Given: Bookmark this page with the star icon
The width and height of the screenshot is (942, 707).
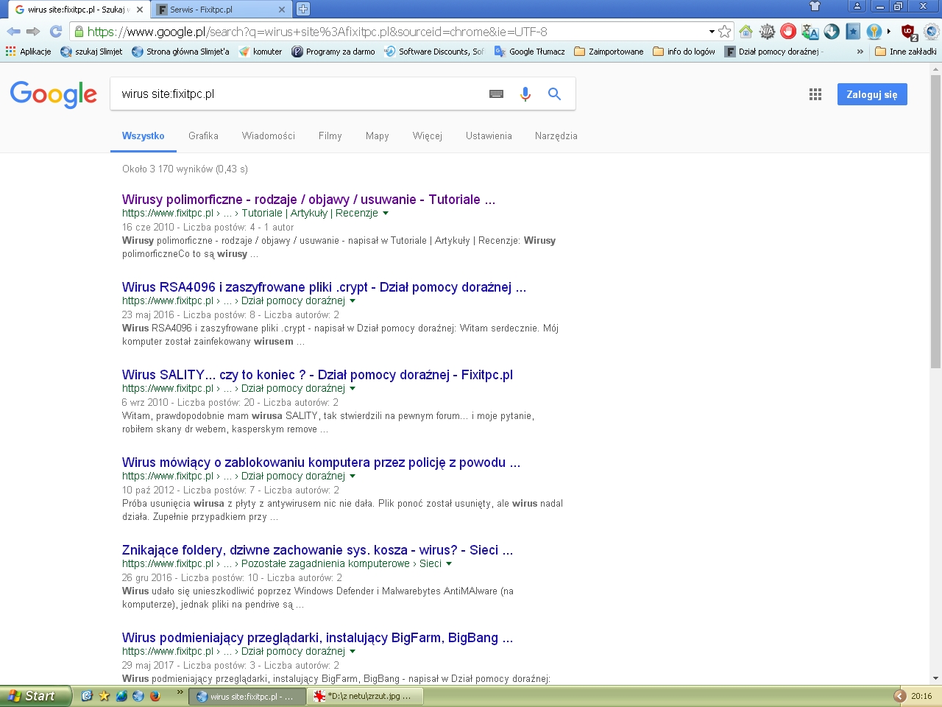Looking at the screenshot, I should (725, 32).
